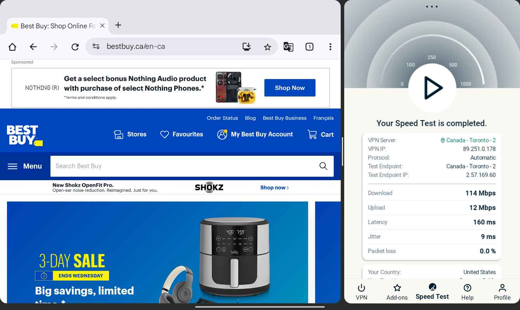This screenshot has width=520, height=310.
Task: Open Favourites heart link
Action: click(x=182, y=134)
